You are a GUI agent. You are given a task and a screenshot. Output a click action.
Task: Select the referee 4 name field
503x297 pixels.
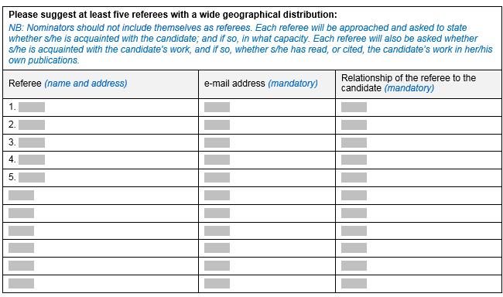coord(32,160)
